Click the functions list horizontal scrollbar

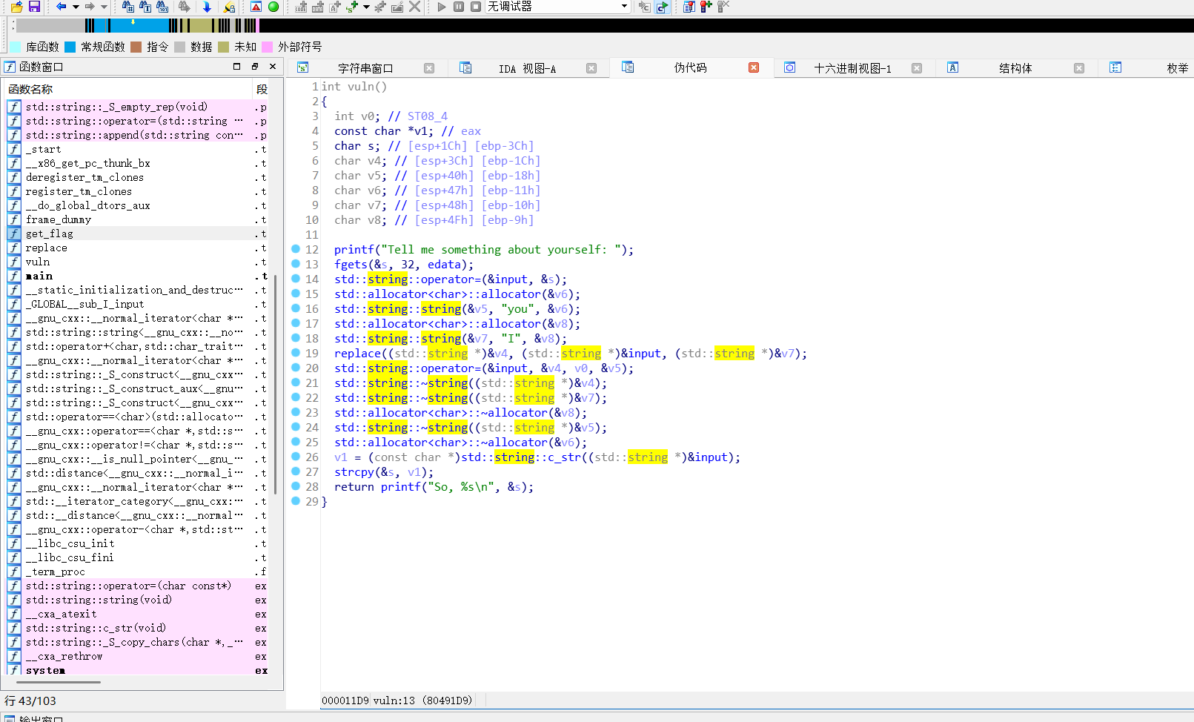(x=57, y=681)
